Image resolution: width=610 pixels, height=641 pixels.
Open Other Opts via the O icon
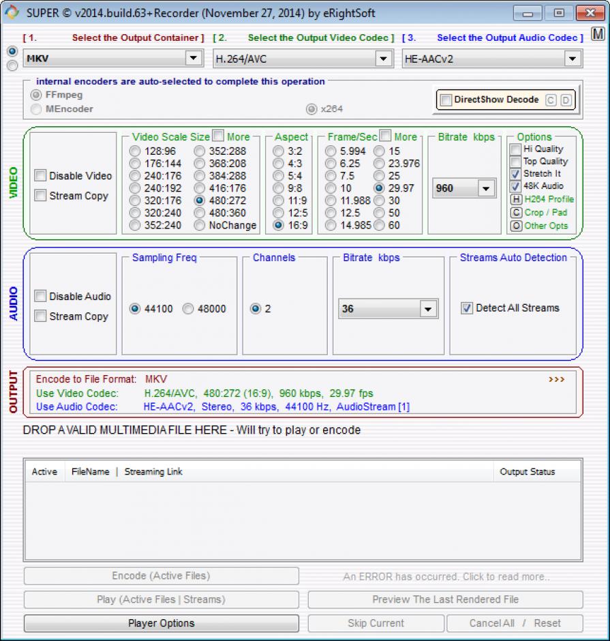point(517,226)
